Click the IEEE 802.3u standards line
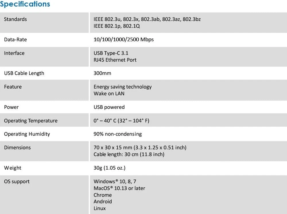This screenshot has width=287, height=214. pyautogui.click(x=147, y=19)
